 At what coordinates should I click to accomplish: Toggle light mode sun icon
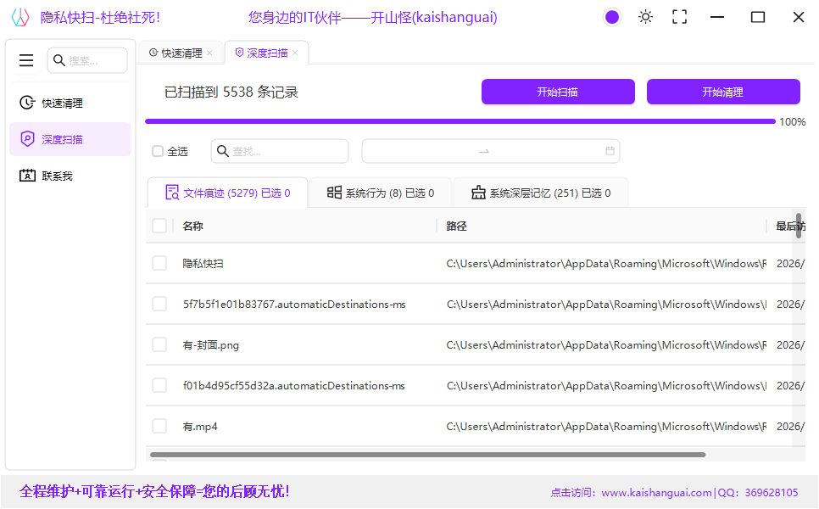645,17
